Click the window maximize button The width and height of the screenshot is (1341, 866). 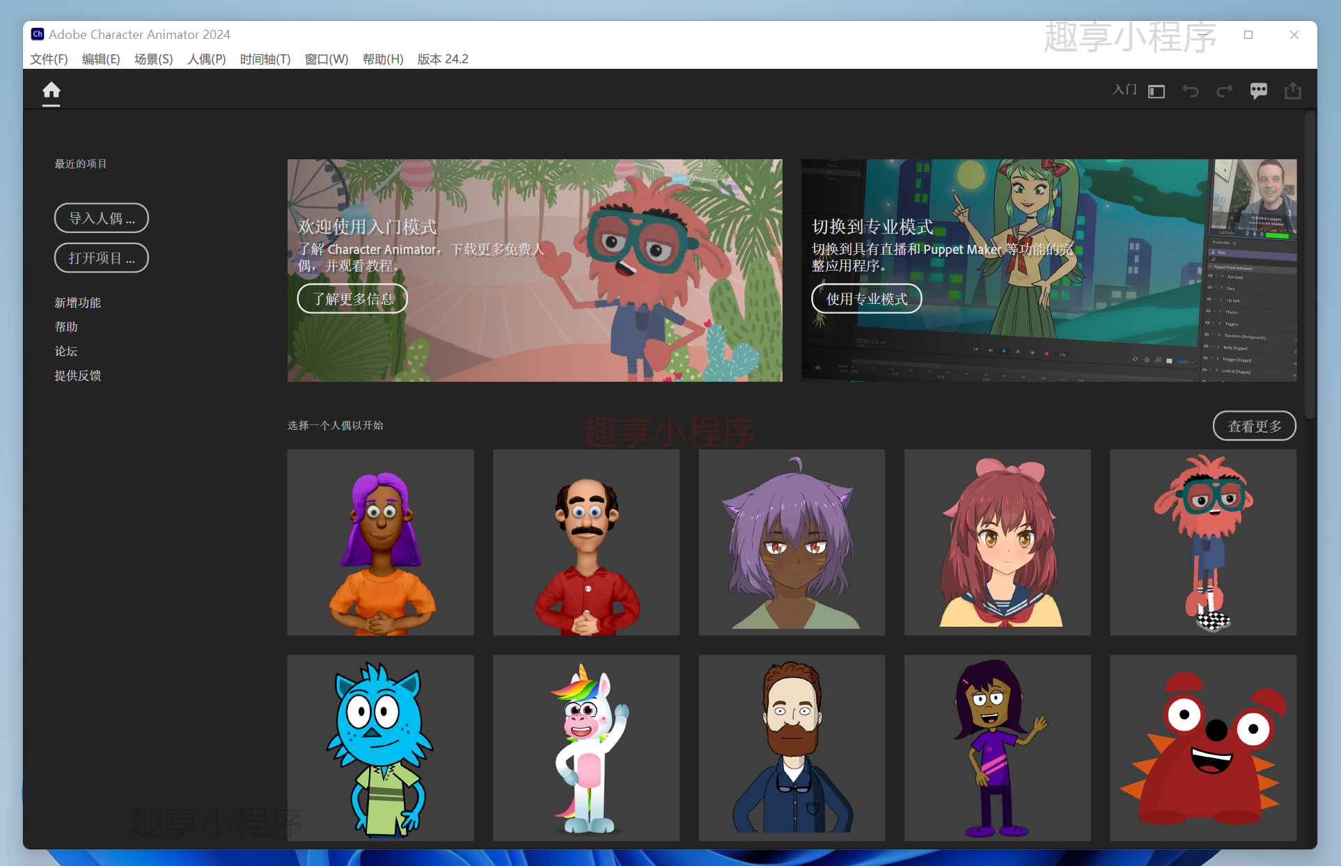coord(1248,35)
